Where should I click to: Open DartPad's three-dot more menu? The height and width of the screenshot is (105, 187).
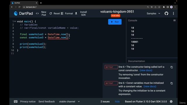pyautogui.click(x=173, y=13)
